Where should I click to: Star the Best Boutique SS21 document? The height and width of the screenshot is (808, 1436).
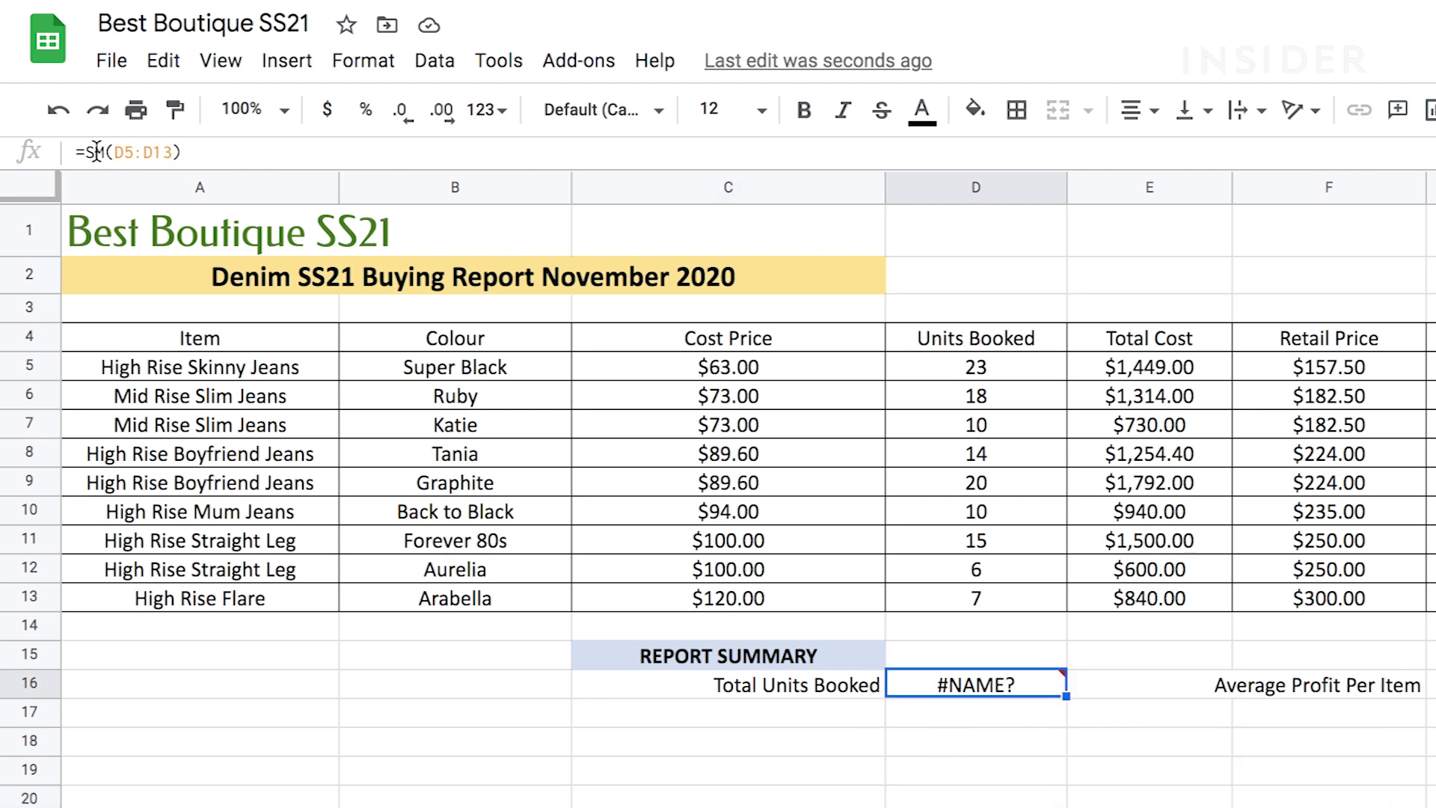pos(346,25)
